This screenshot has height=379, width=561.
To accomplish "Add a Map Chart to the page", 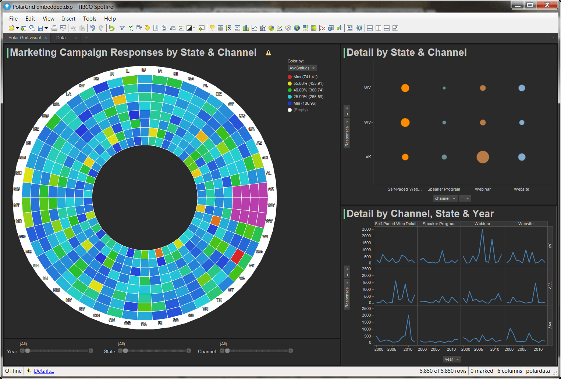I will point(297,28).
